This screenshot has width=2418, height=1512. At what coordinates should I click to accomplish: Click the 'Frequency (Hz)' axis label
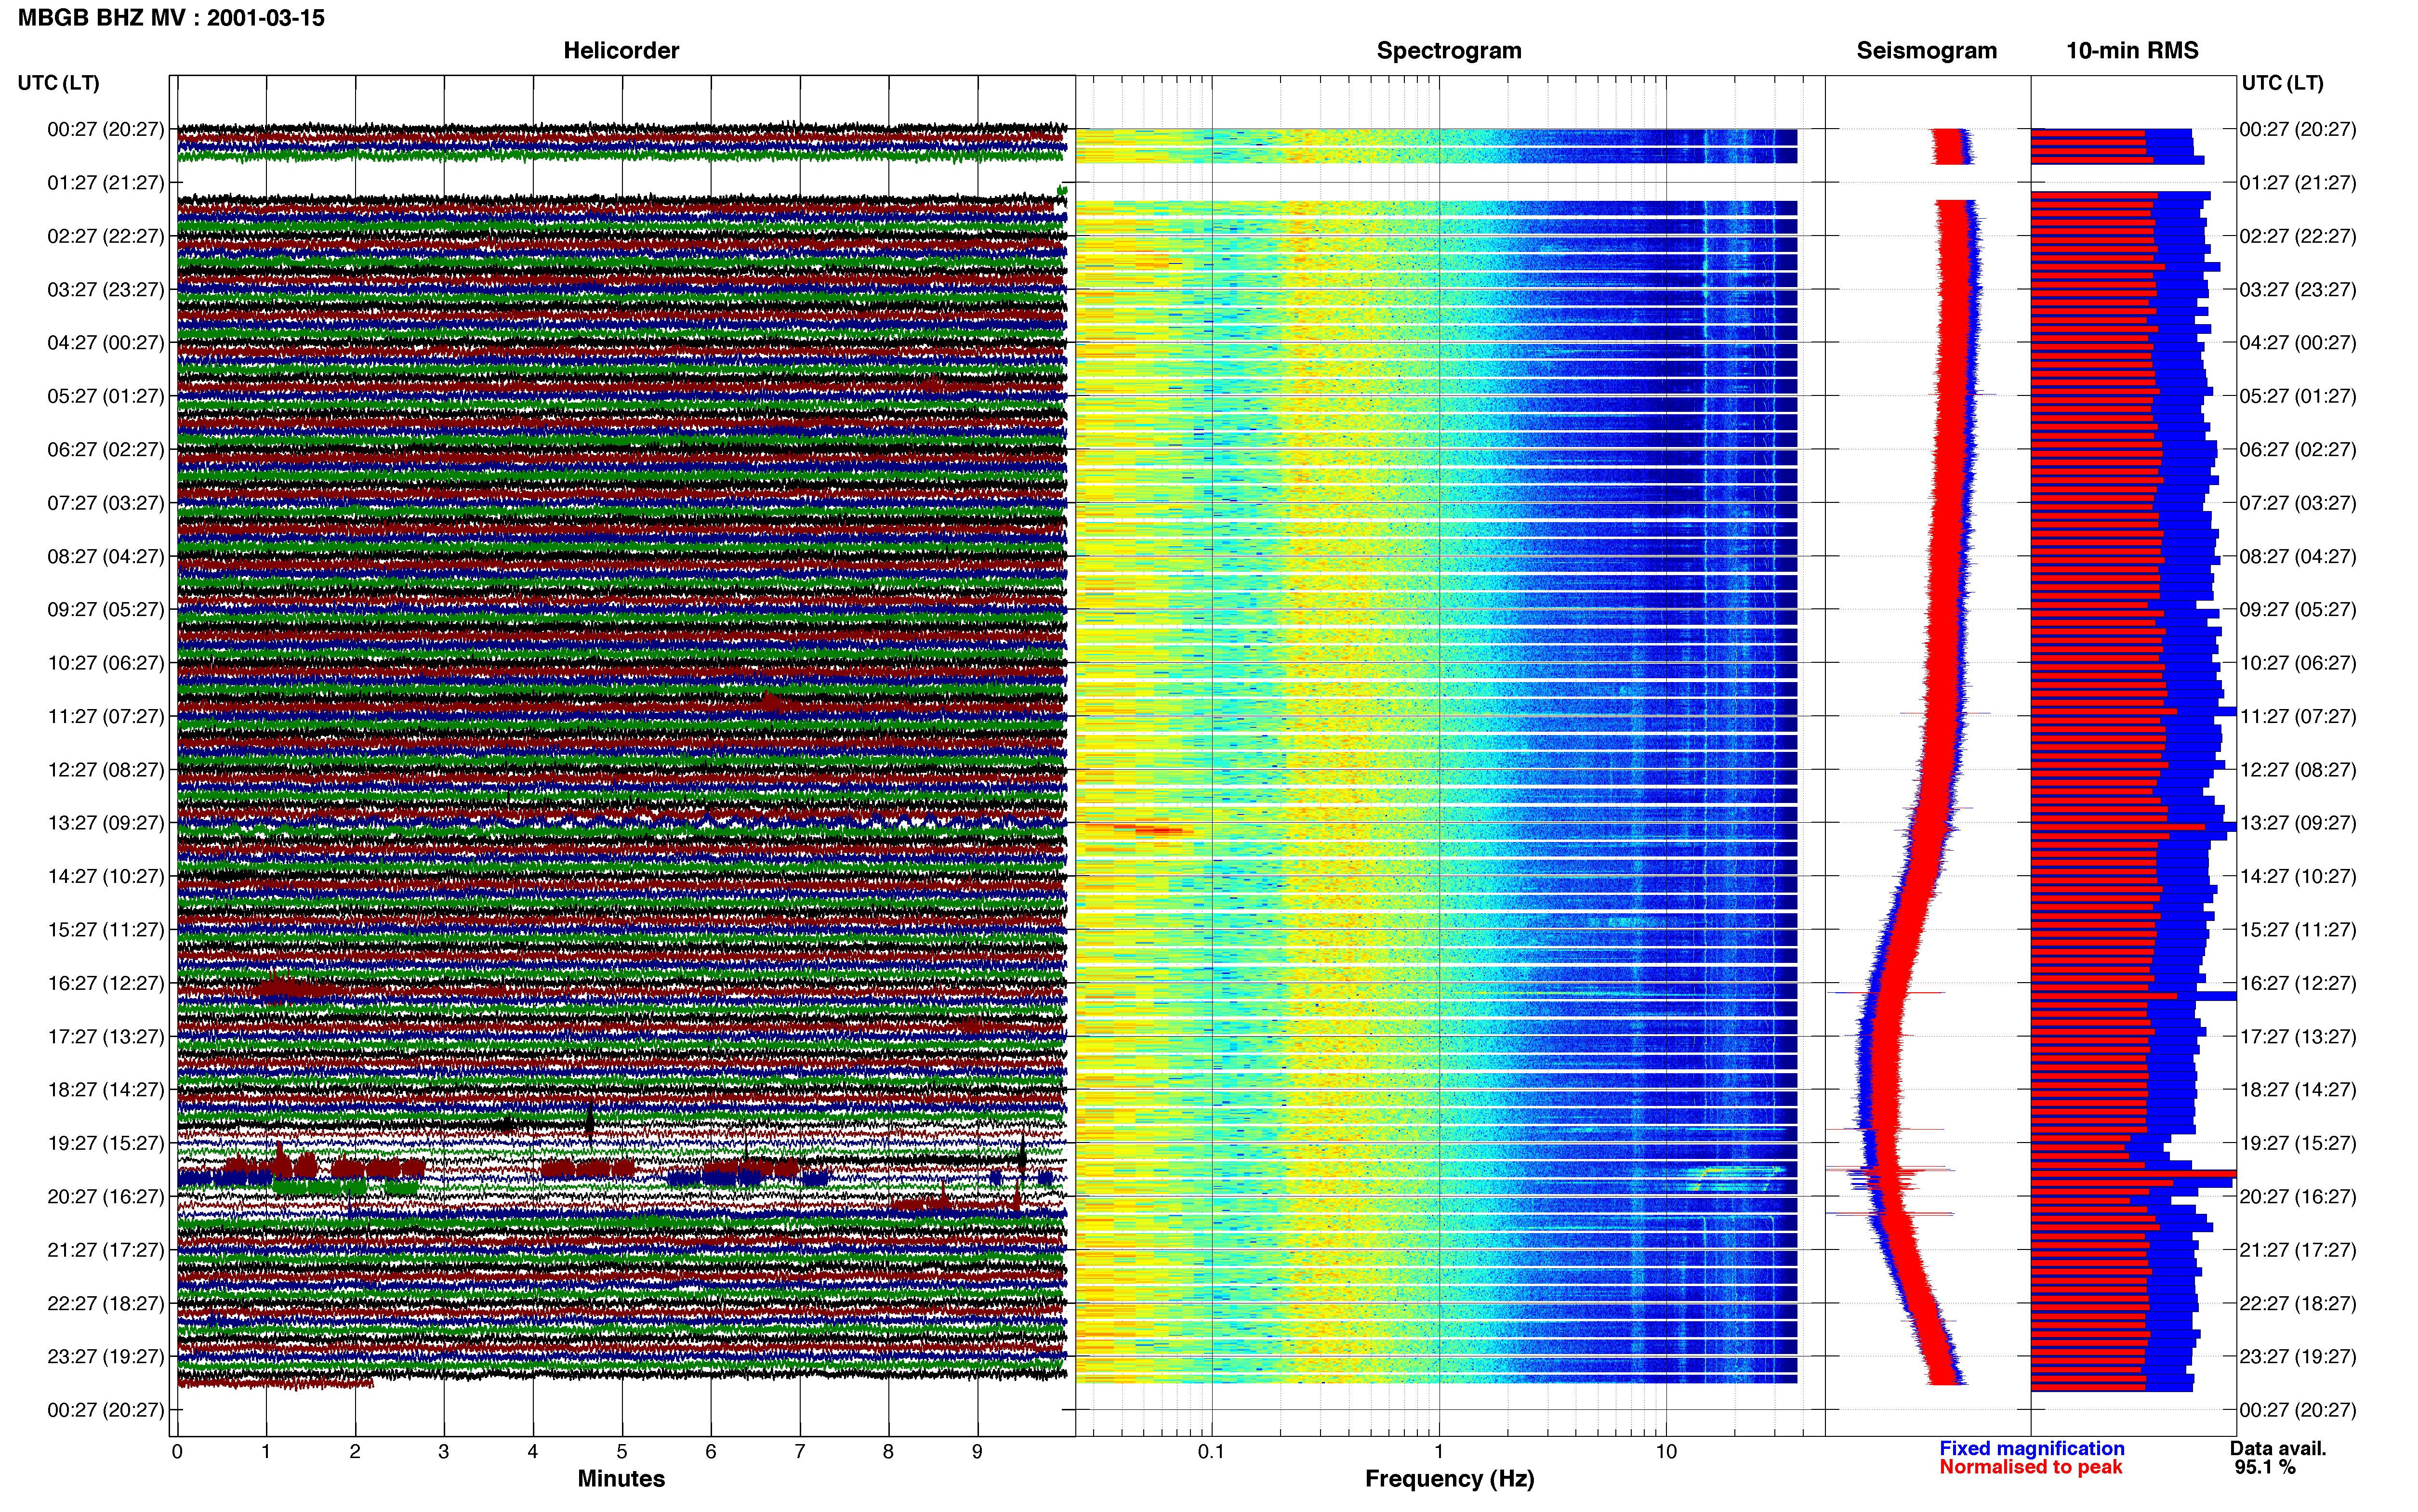tap(1449, 1479)
